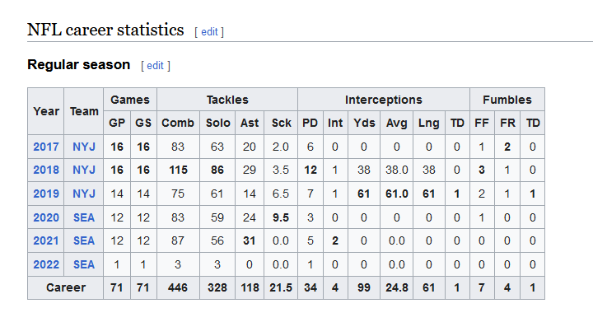Click NYJ team link in 2018 row
The height and width of the screenshot is (322, 593).
coord(84,170)
